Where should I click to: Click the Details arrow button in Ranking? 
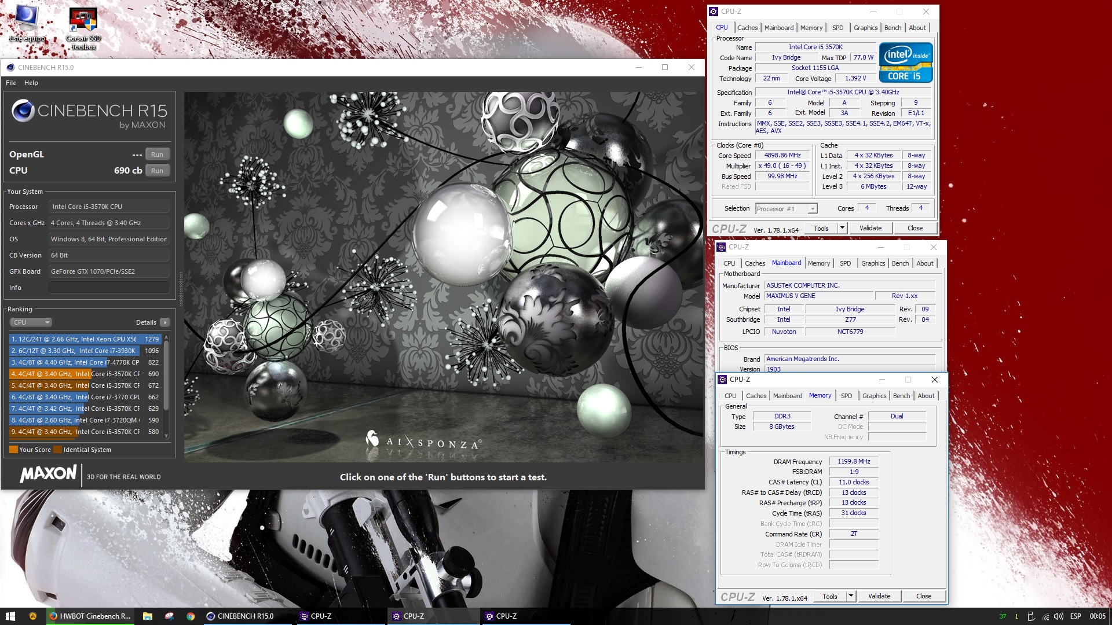click(165, 322)
